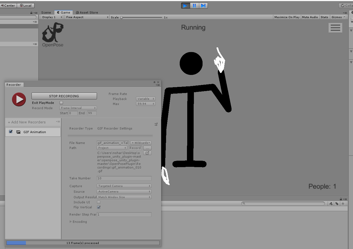353x249 pixels.
Task: Click the search by type icon
Action: point(331,204)
